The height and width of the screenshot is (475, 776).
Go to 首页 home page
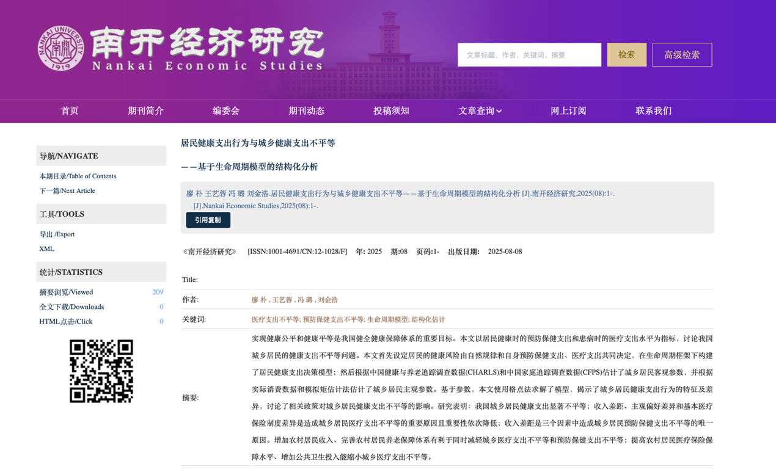tap(70, 111)
